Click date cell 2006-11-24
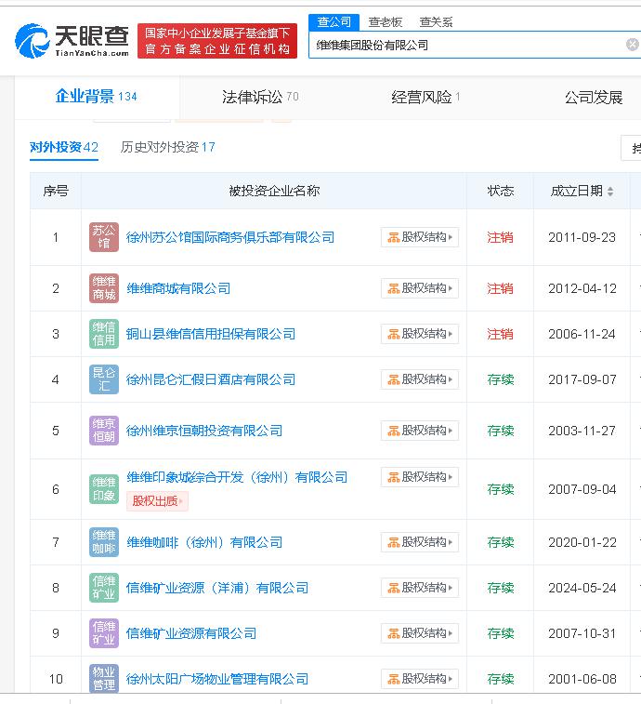Image resolution: width=641 pixels, height=704 pixels. (x=582, y=334)
